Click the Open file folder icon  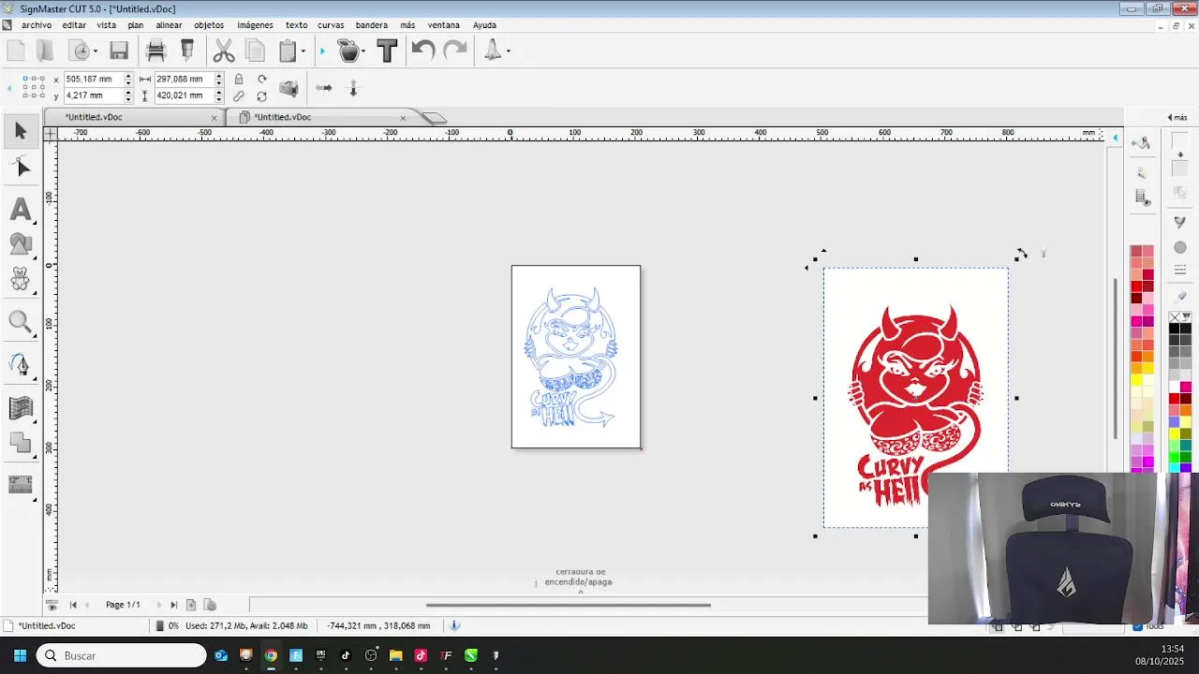[x=45, y=51]
